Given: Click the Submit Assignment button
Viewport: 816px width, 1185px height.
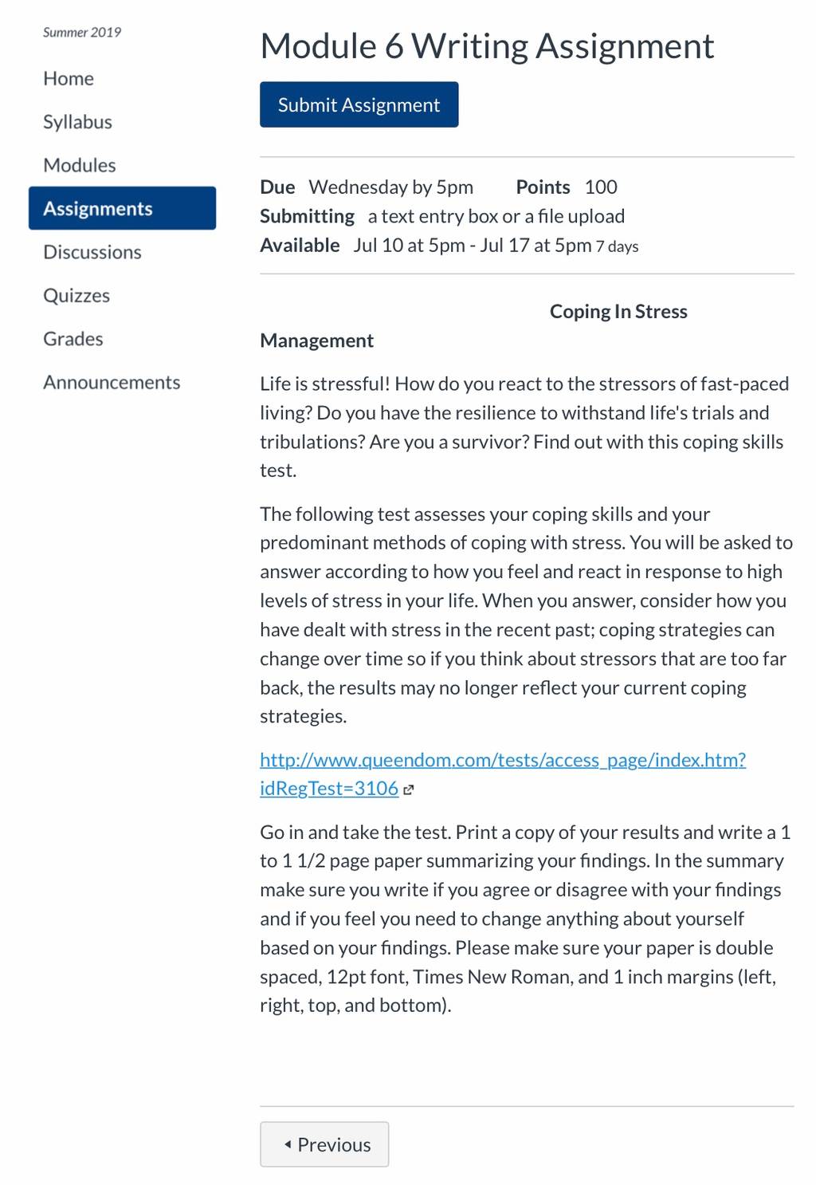Looking at the screenshot, I should click(x=359, y=104).
